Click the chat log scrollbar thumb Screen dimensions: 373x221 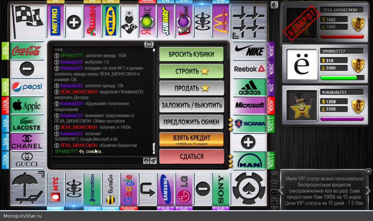tap(154, 147)
